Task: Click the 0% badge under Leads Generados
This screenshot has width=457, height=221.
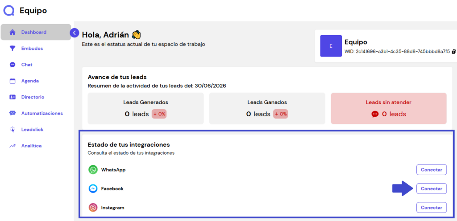Action: point(159,114)
